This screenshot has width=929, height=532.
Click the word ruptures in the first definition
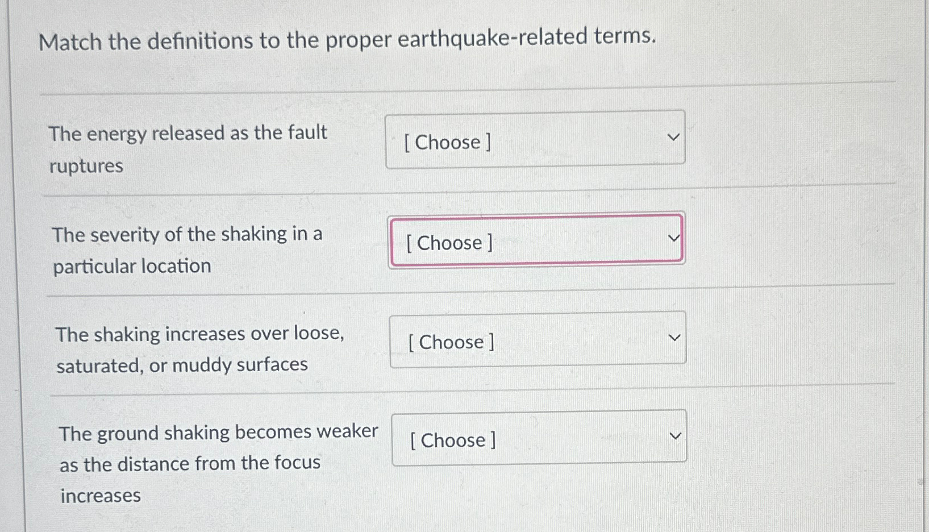85,166
